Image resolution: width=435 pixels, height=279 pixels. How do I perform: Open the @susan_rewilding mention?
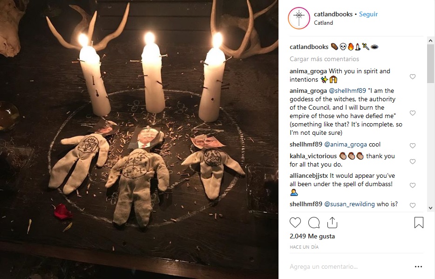point(351,204)
